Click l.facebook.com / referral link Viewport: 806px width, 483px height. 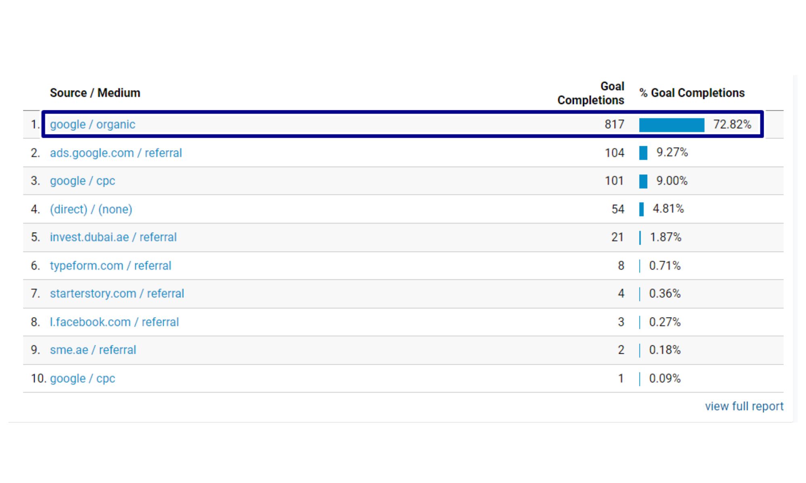[114, 322]
